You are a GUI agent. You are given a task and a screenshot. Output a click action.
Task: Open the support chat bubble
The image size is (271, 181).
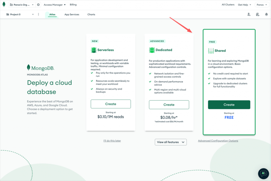click(x=263, y=173)
